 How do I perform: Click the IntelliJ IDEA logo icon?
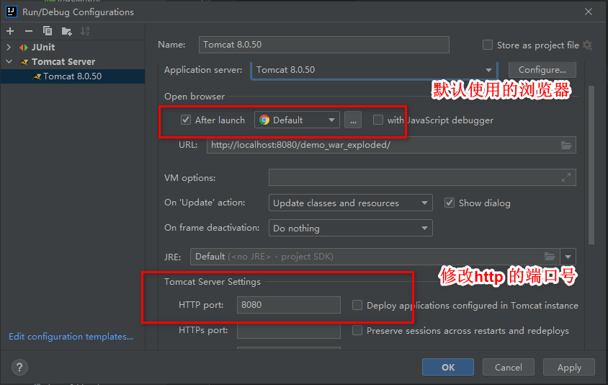coord(12,12)
